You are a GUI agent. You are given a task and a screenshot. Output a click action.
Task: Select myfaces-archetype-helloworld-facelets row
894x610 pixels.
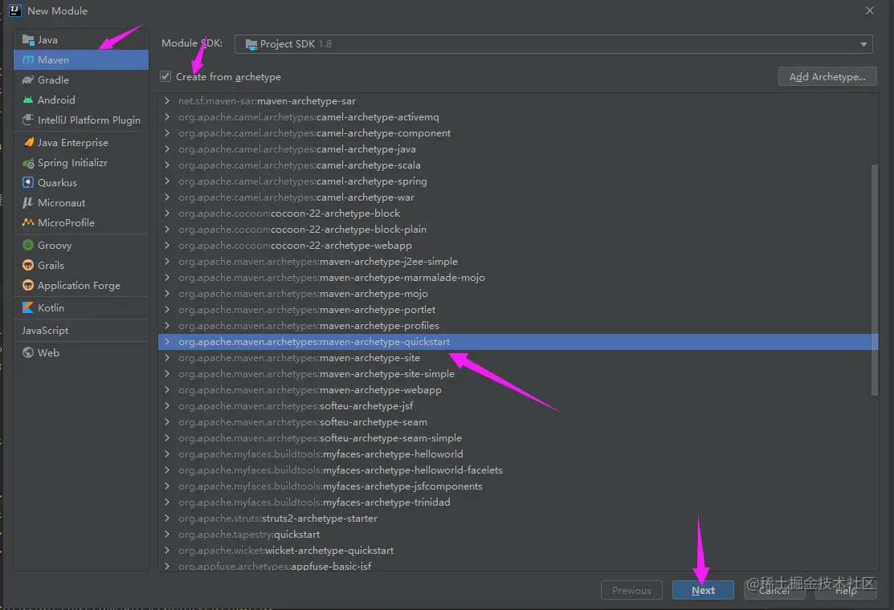(x=518, y=470)
